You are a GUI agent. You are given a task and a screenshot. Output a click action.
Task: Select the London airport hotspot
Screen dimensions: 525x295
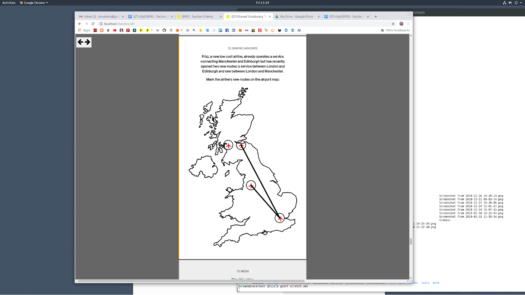click(x=280, y=218)
